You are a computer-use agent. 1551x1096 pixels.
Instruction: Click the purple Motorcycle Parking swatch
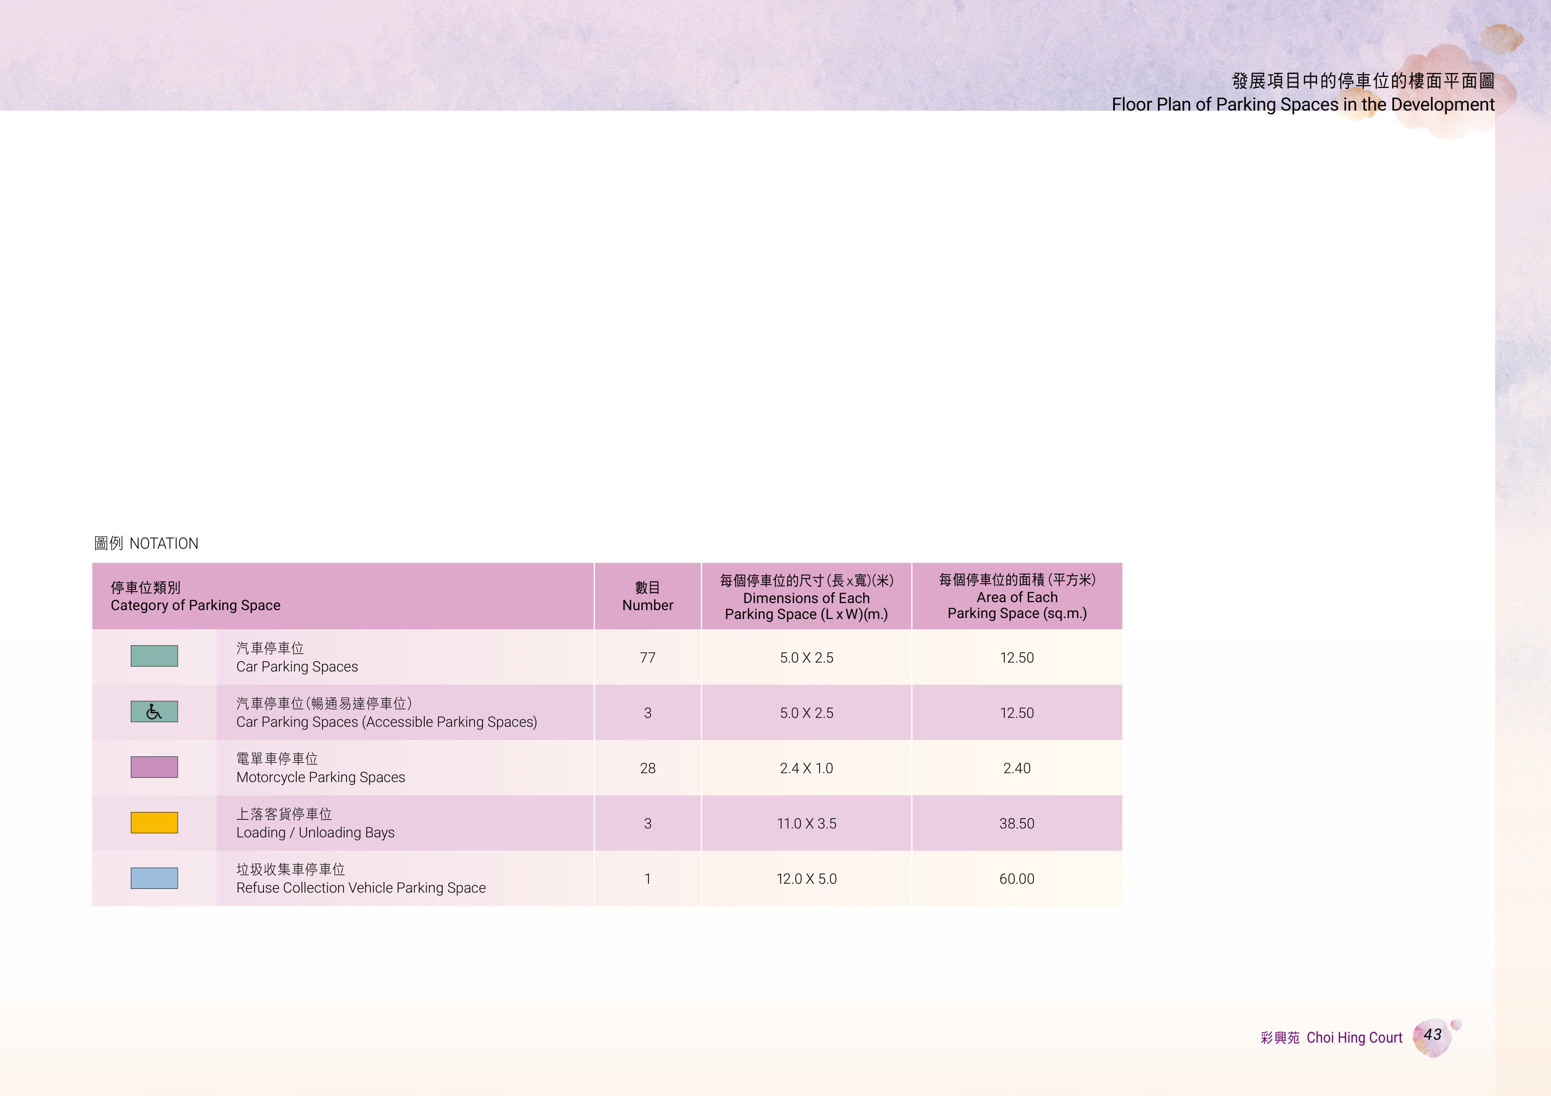[x=154, y=767]
